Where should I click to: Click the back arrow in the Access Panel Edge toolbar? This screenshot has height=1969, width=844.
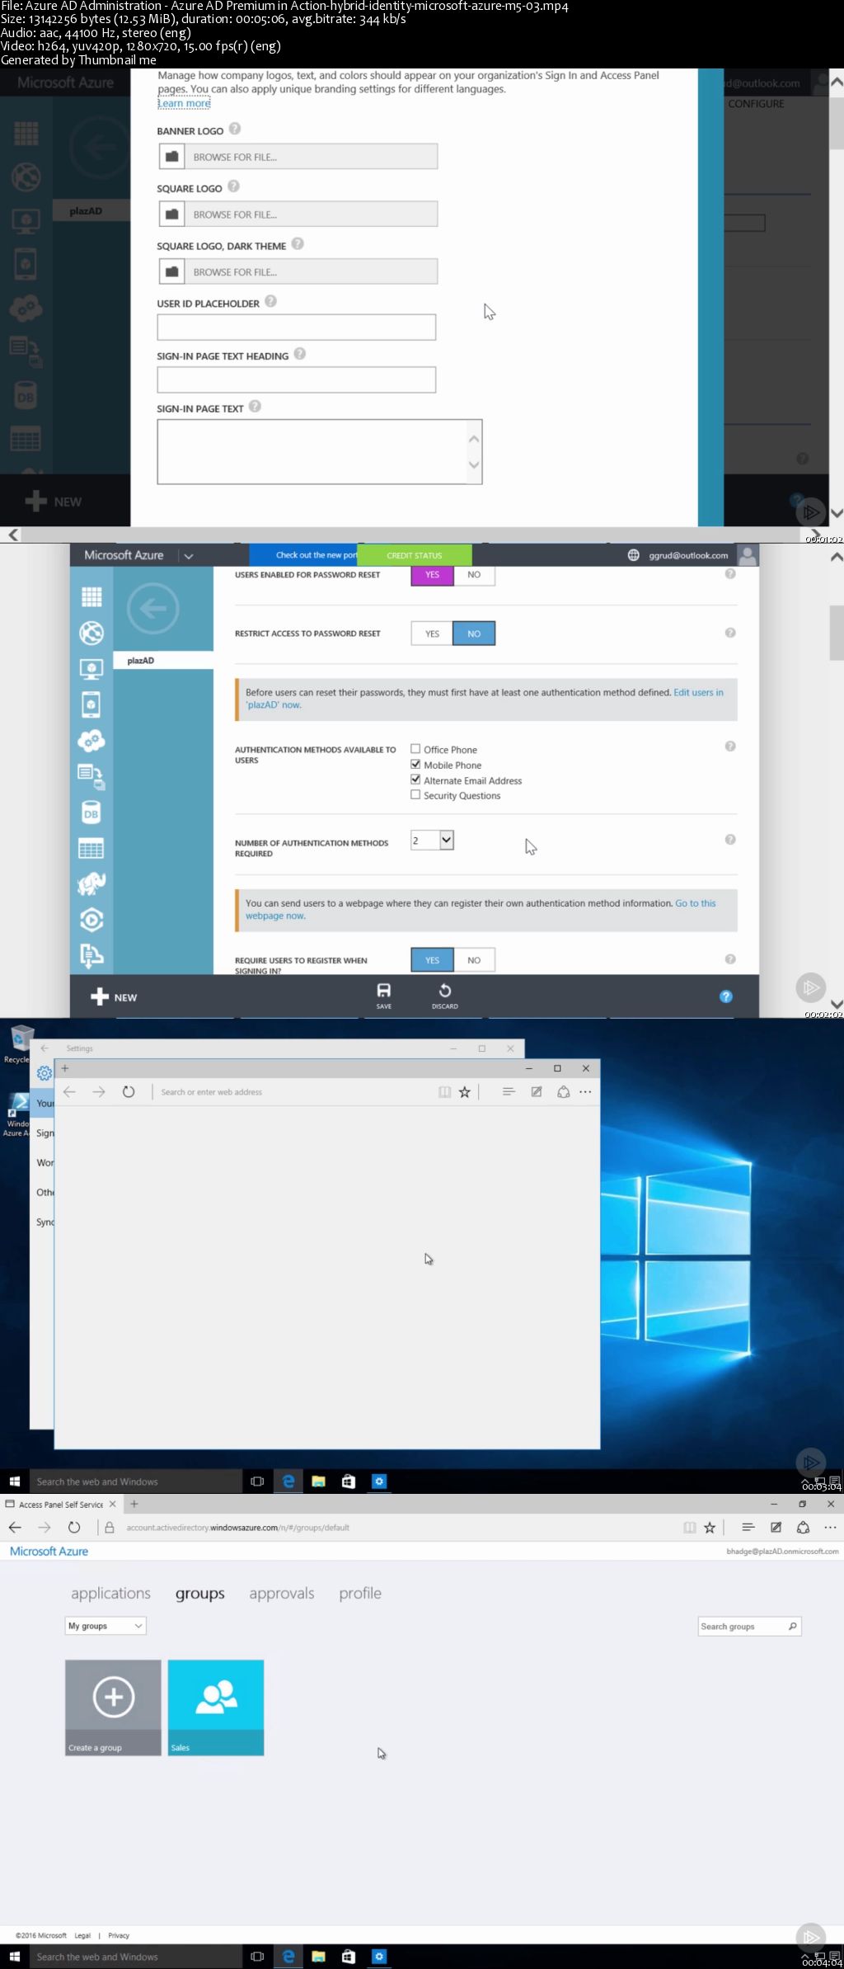click(x=15, y=1528)
